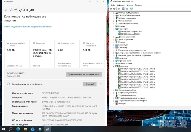
Task: Click the home icon in Settings
Action: pos(6,10)
